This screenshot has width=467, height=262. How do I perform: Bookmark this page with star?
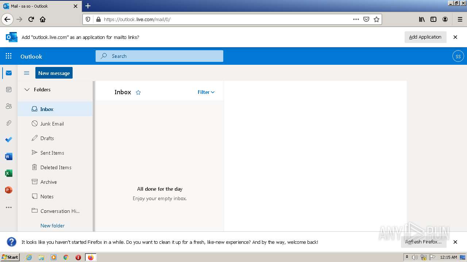point(377,19)
